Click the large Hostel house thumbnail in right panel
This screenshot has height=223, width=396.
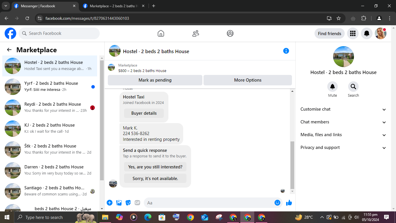pos(344,57)
